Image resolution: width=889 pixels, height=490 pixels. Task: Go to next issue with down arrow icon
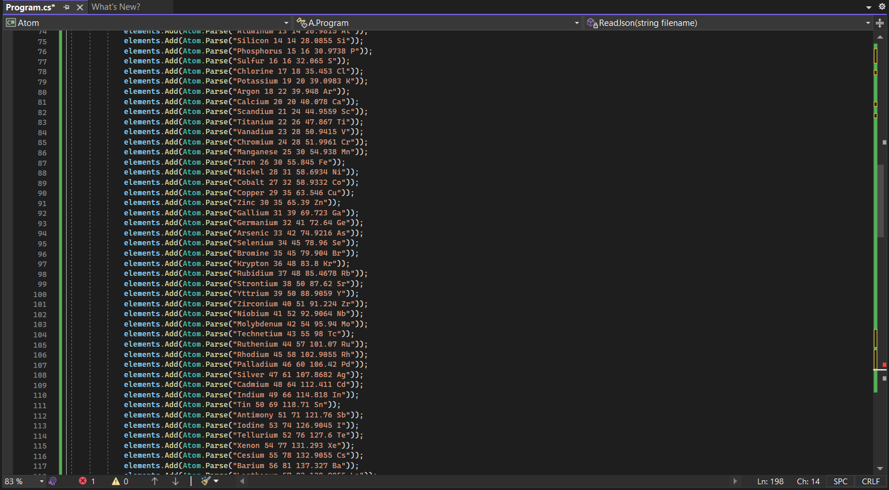(x=175, y=481)
